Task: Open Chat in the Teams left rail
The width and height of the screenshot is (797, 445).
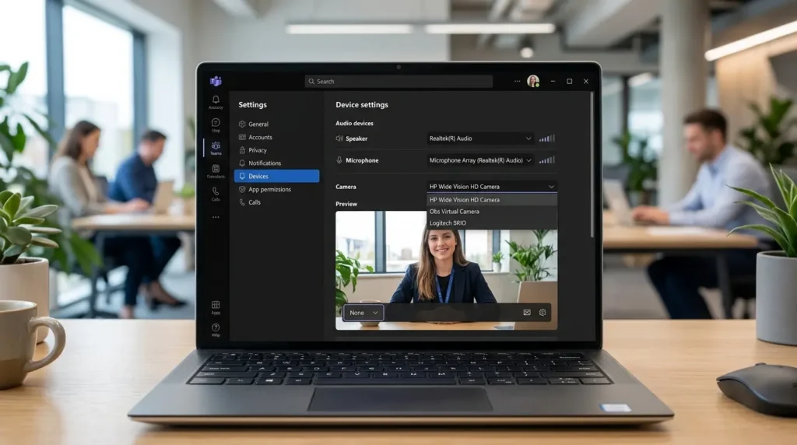Action: click(216, 123)
